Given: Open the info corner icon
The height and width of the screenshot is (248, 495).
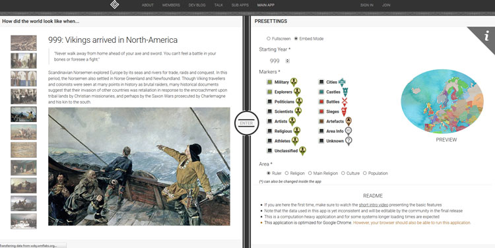Looking at the screenshot, I should click(486, 36).
